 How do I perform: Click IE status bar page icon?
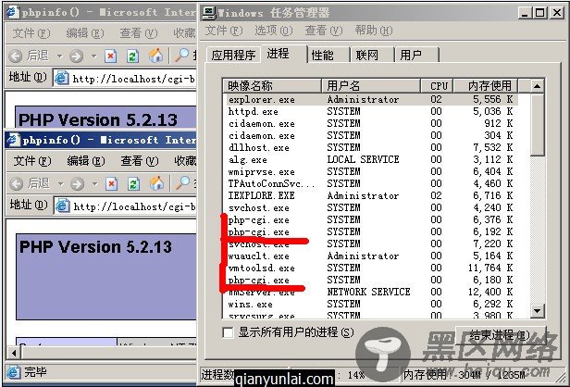(13, 372)
